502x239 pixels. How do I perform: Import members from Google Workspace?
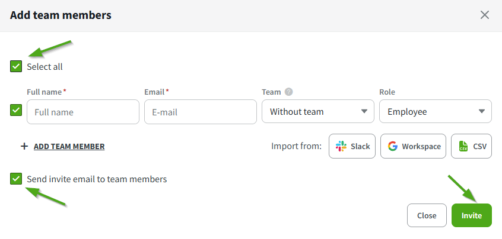click(414, 146)
